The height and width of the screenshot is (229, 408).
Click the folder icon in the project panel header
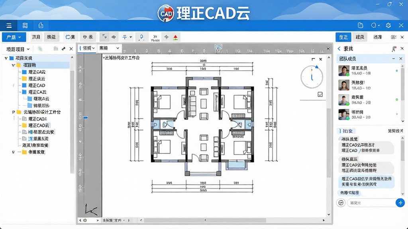56,49
